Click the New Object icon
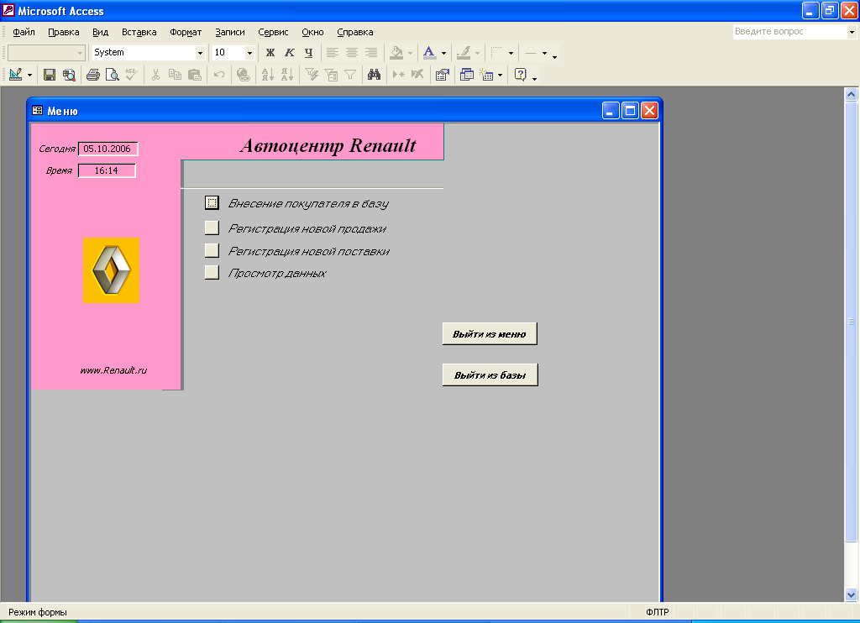 click(x=486, y=75)
